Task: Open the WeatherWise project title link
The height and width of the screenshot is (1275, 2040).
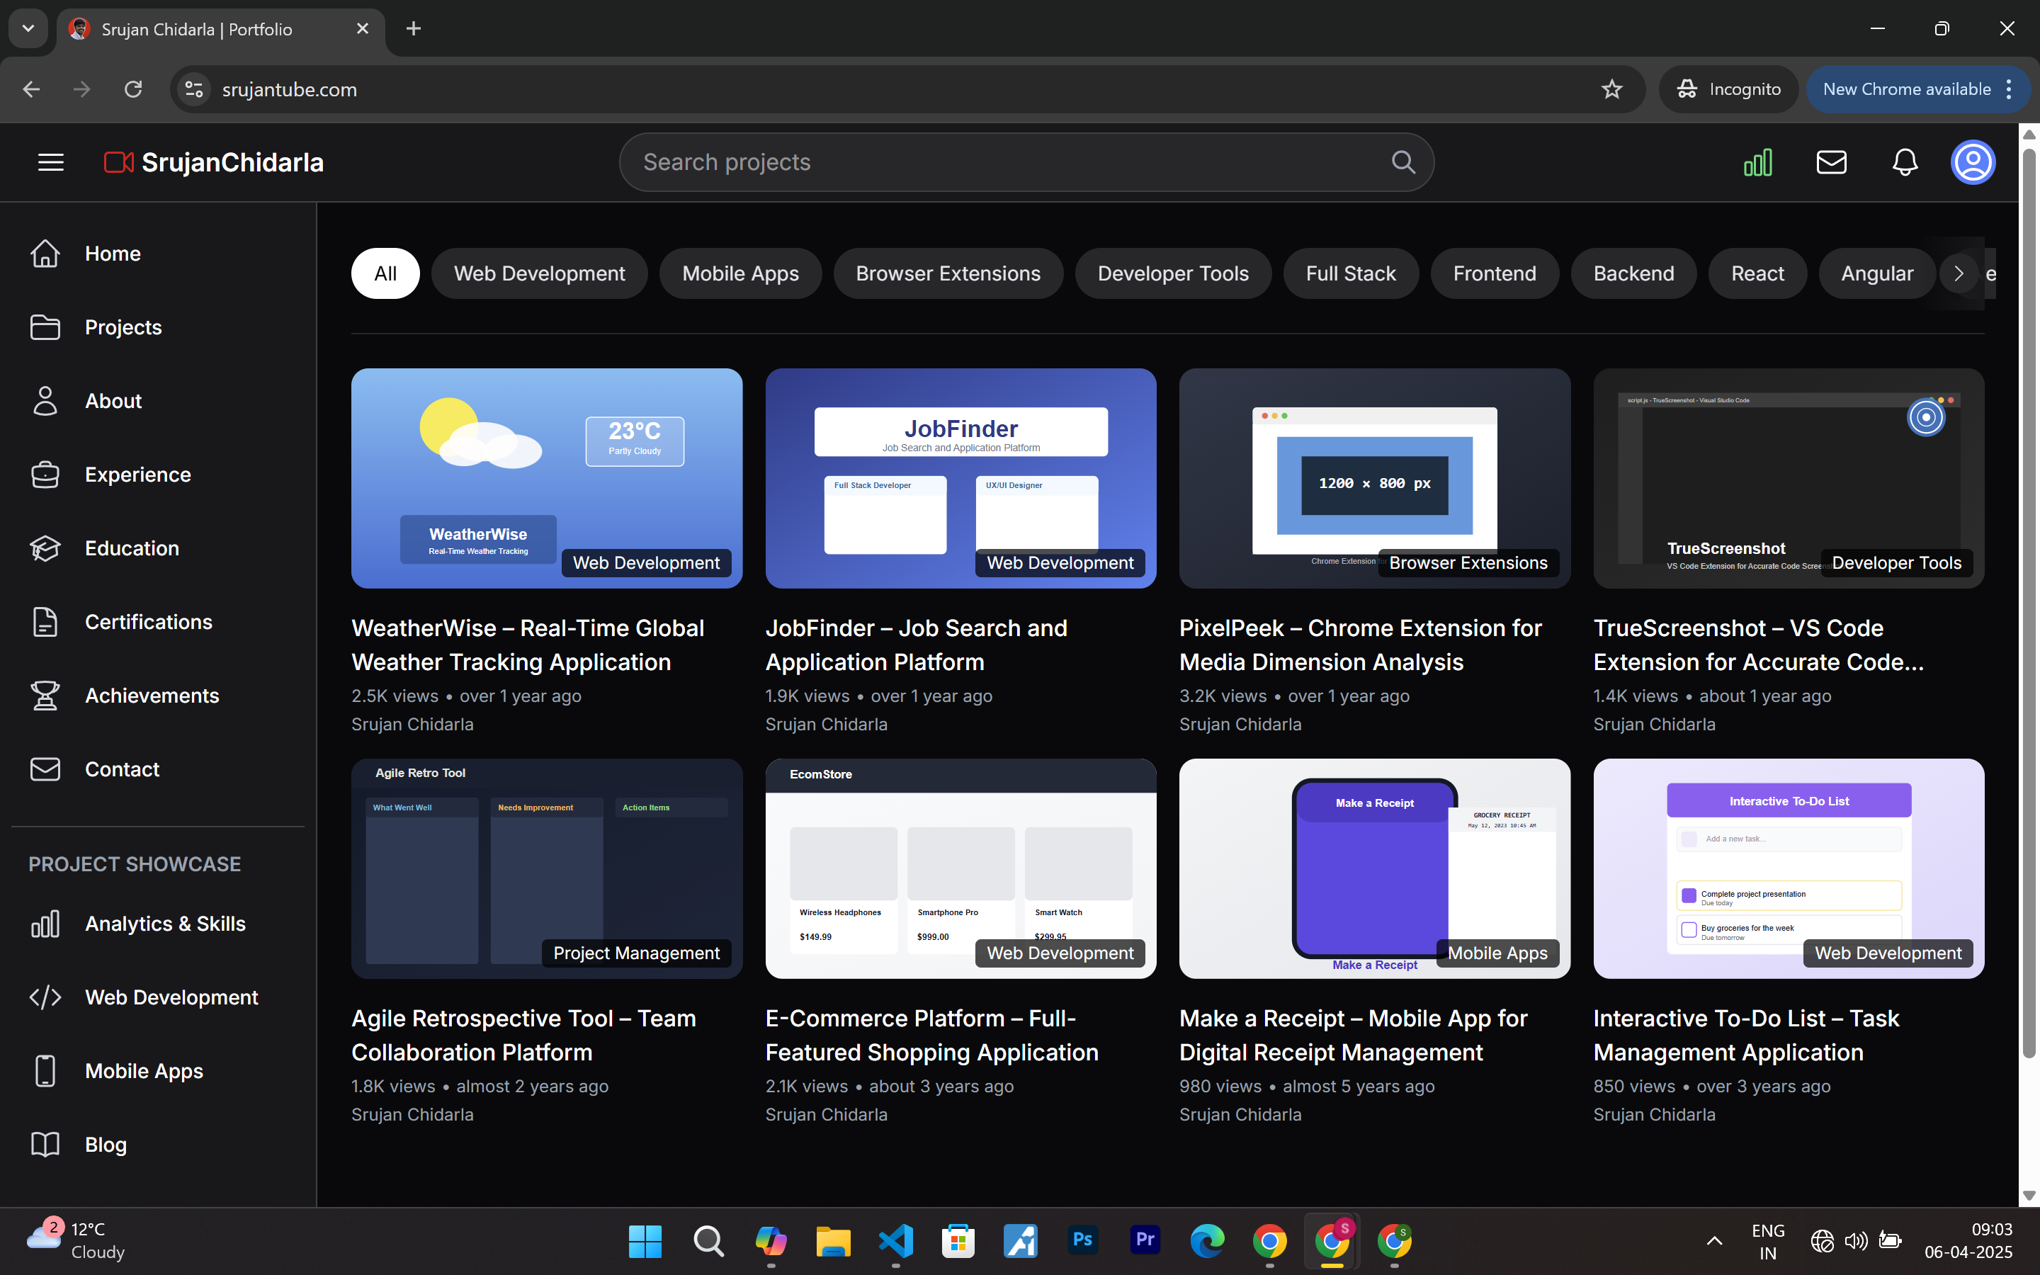Action: (x=528, y=645)
